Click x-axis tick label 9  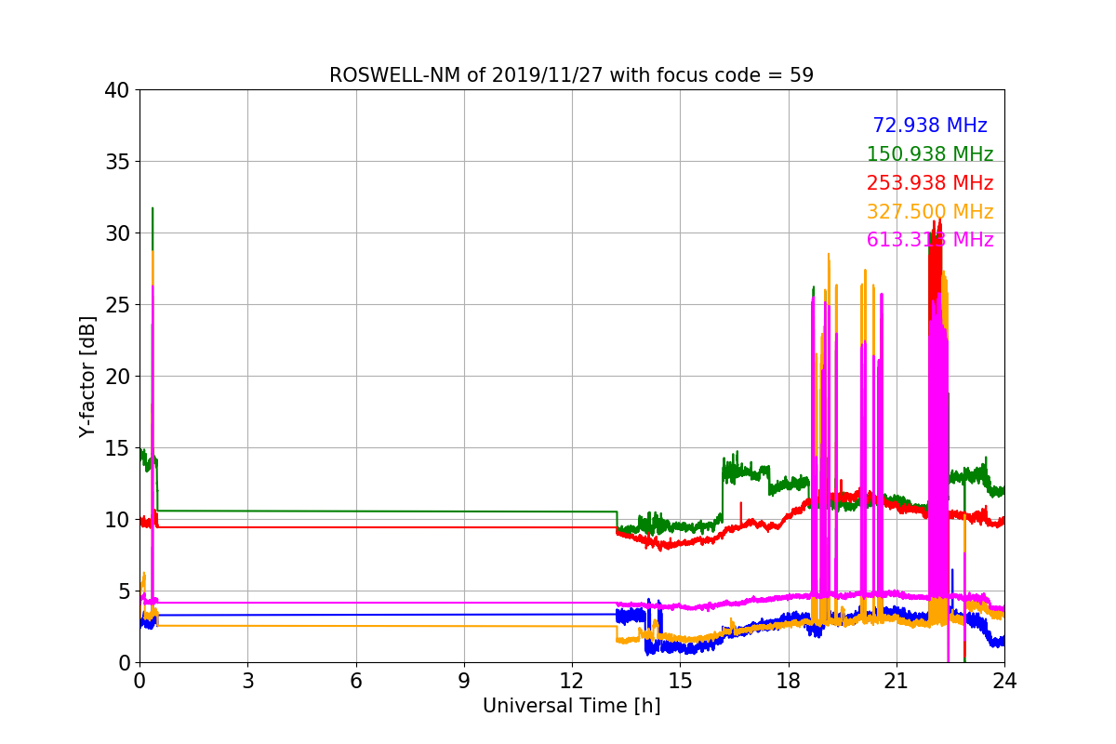464,681
